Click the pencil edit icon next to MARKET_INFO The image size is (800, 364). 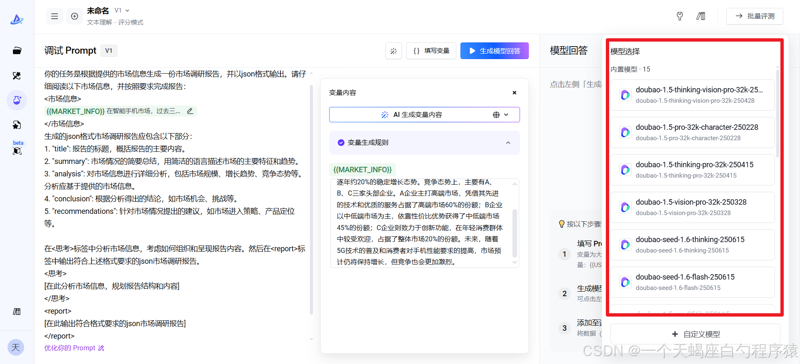[190, 111]
